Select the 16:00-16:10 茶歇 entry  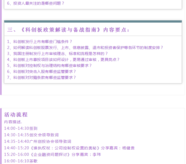coord(21,161)
